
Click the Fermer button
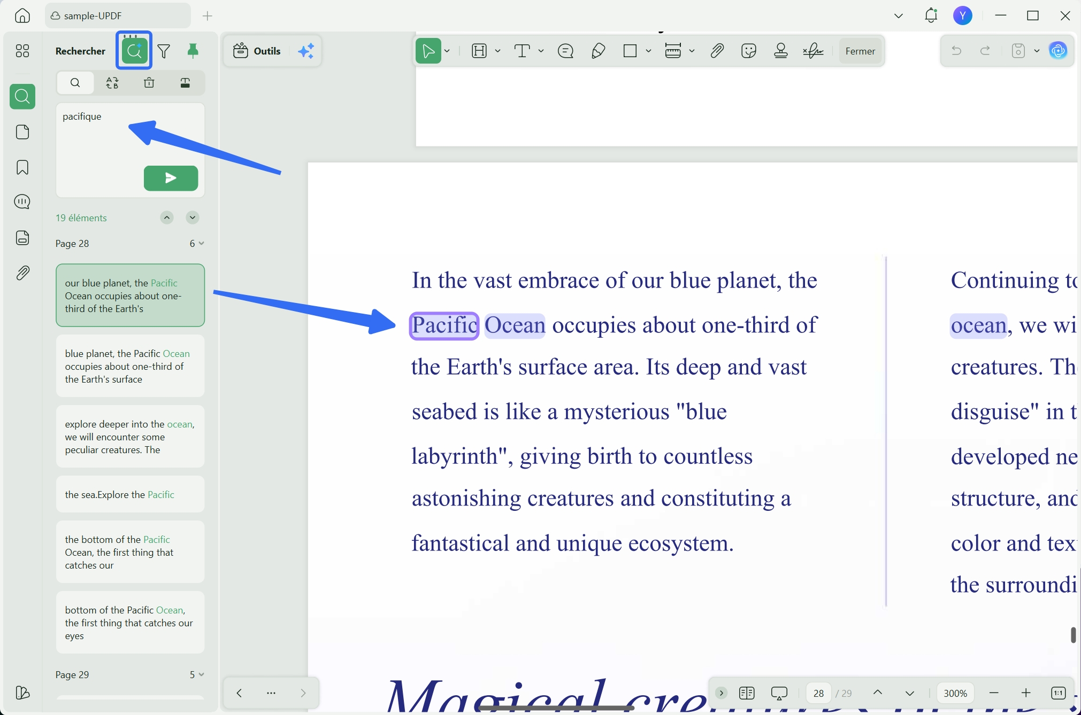tap(860, 51)
